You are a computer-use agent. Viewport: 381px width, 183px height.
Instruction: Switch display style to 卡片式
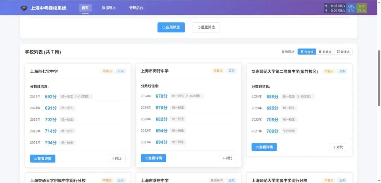coord(307,52)
